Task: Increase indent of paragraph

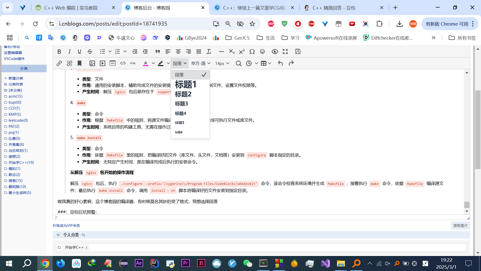Action: [x=135, y=52]
